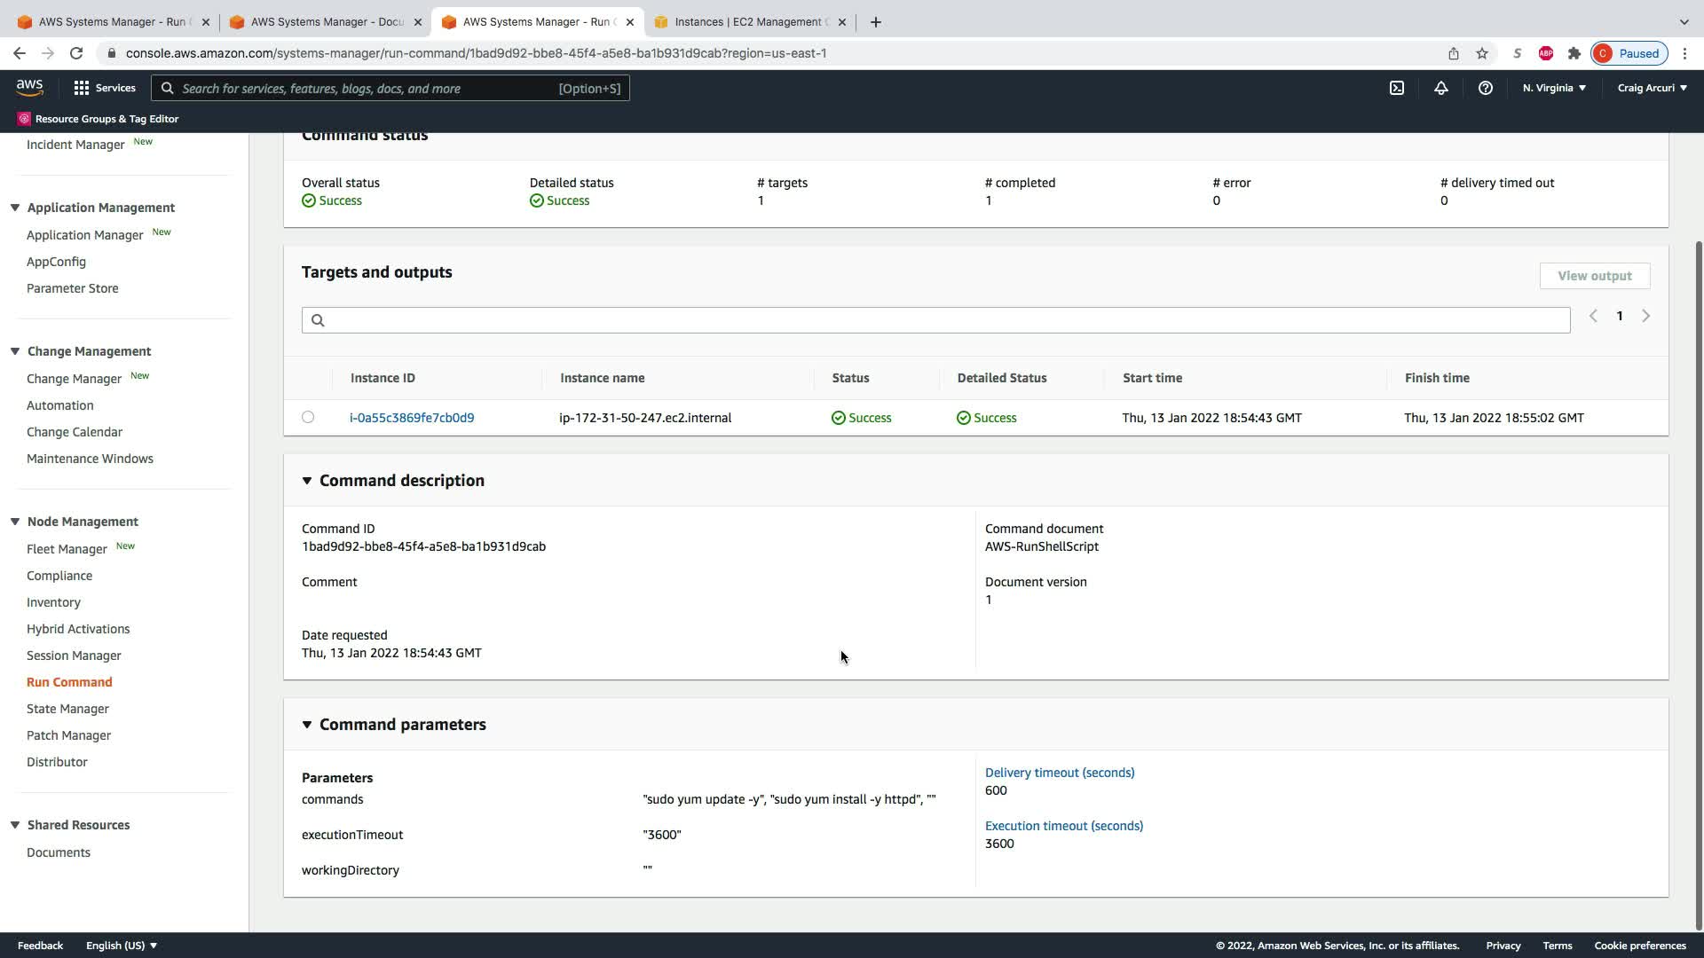Click the AWS logo home icon
This screenshot has width=1704, height=958.
click(x=29, y=87)
